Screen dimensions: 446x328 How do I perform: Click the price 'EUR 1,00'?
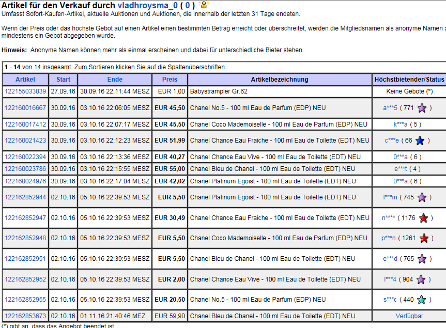tap(172, 91)
